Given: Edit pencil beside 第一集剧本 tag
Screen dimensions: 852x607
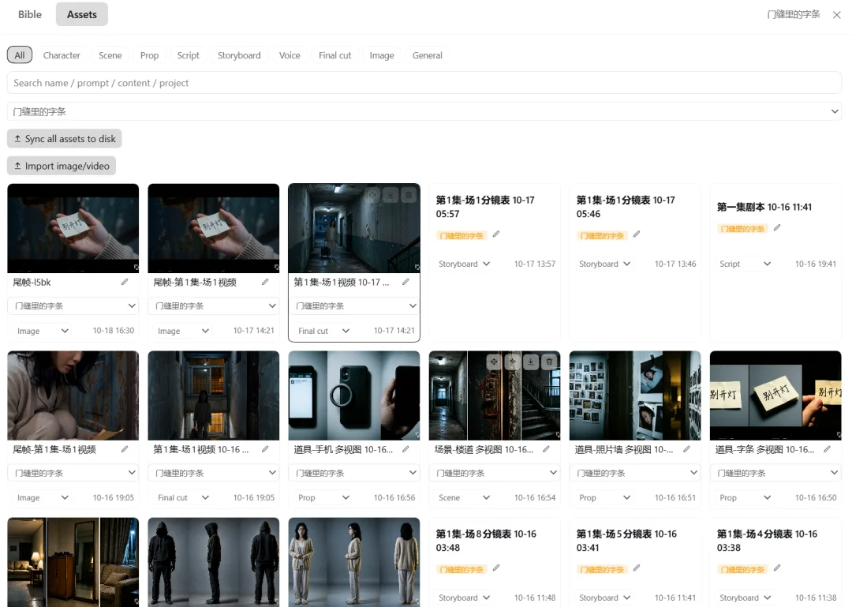Looking at the screenshot, I should (777, 227).
